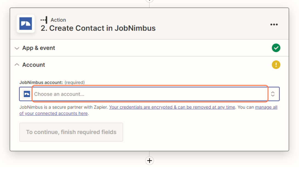This screenshot has height=176, width=299.
Task: Add a step with the bottom plus button
Action: coord(149,161)
